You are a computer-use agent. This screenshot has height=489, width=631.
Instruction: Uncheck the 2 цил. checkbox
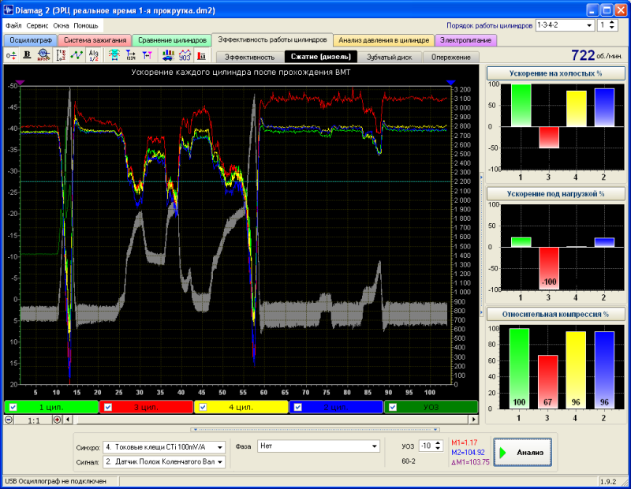(x=298, y=407)
